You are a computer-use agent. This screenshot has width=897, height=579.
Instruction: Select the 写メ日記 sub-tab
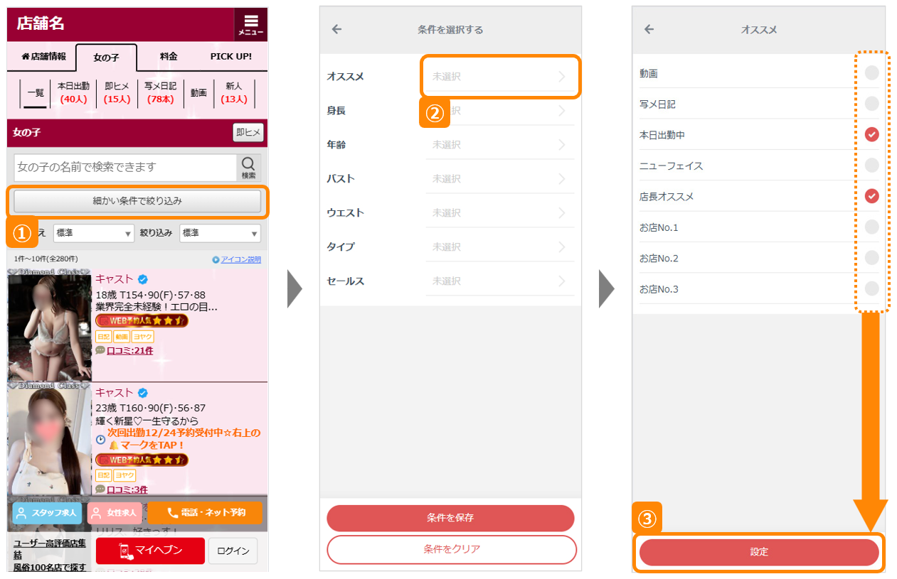click(x=160, y=93)
